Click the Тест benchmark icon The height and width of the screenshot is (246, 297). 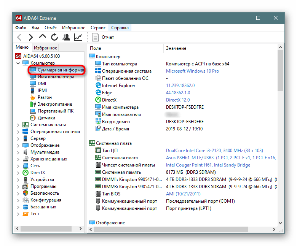(26, 214)
